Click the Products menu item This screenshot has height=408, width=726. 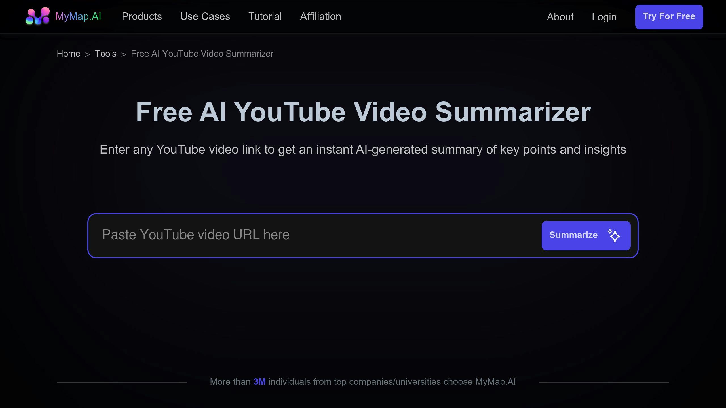(142, 16)
